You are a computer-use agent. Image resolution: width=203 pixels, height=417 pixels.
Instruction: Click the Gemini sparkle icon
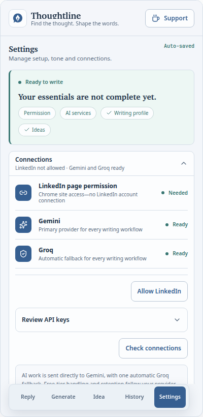pyautogui.click(x=23, y=225)
